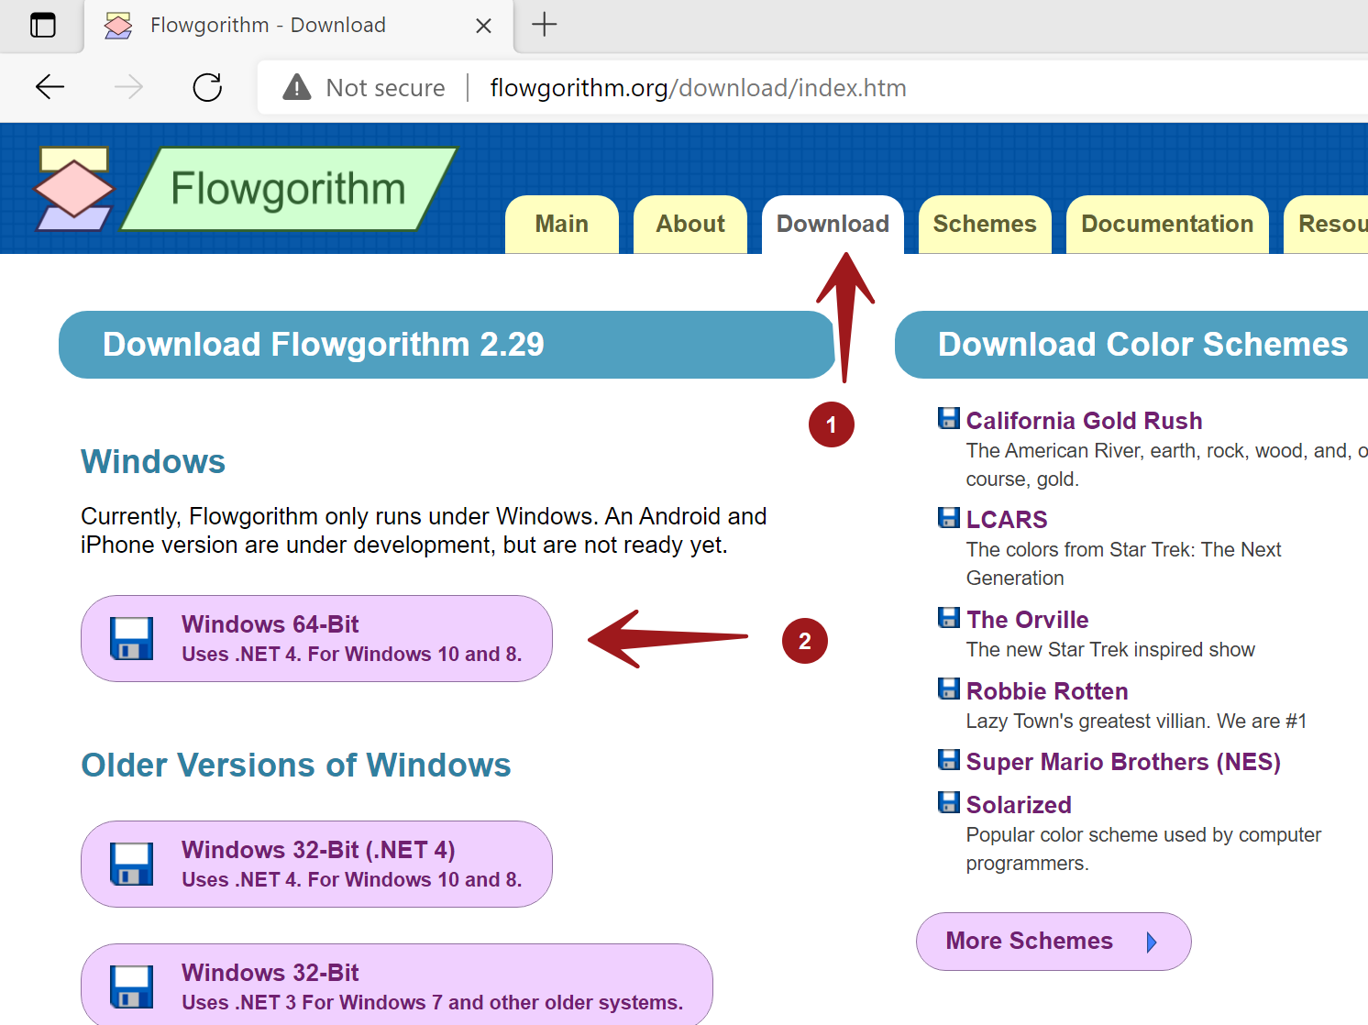Screen dimensions: 1368x1025
Task: Switch to the About tab
Action: (x=690, y=225)
